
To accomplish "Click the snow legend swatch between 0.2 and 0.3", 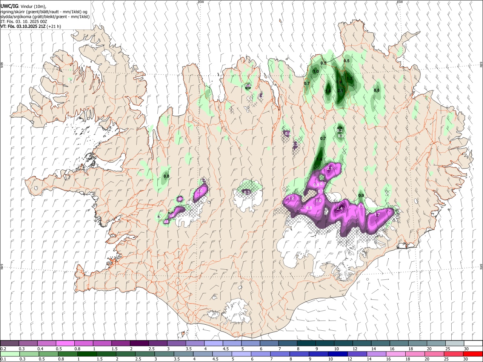I will tap(9, 343).
